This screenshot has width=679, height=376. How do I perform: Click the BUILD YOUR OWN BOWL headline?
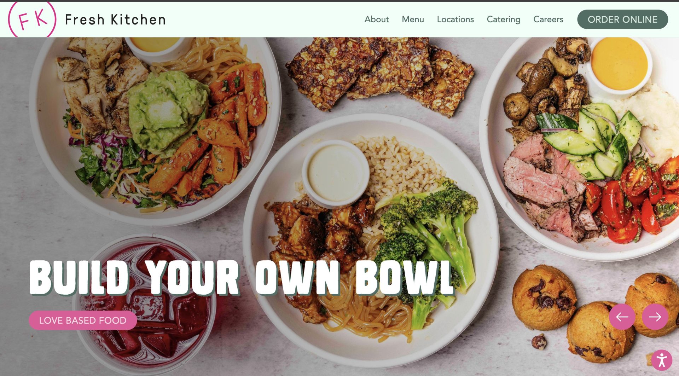coord(242,278)
